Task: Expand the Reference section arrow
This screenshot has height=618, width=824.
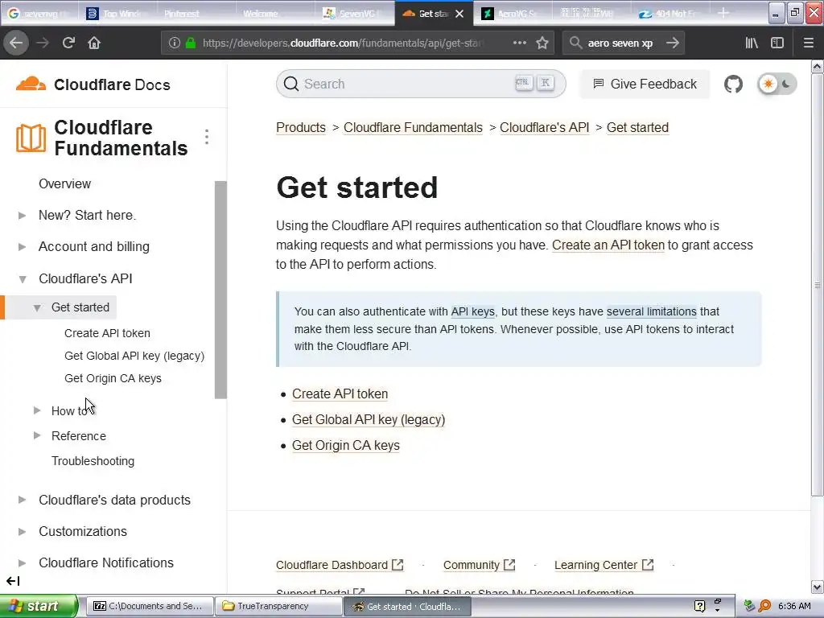Action: coord(37,435)
